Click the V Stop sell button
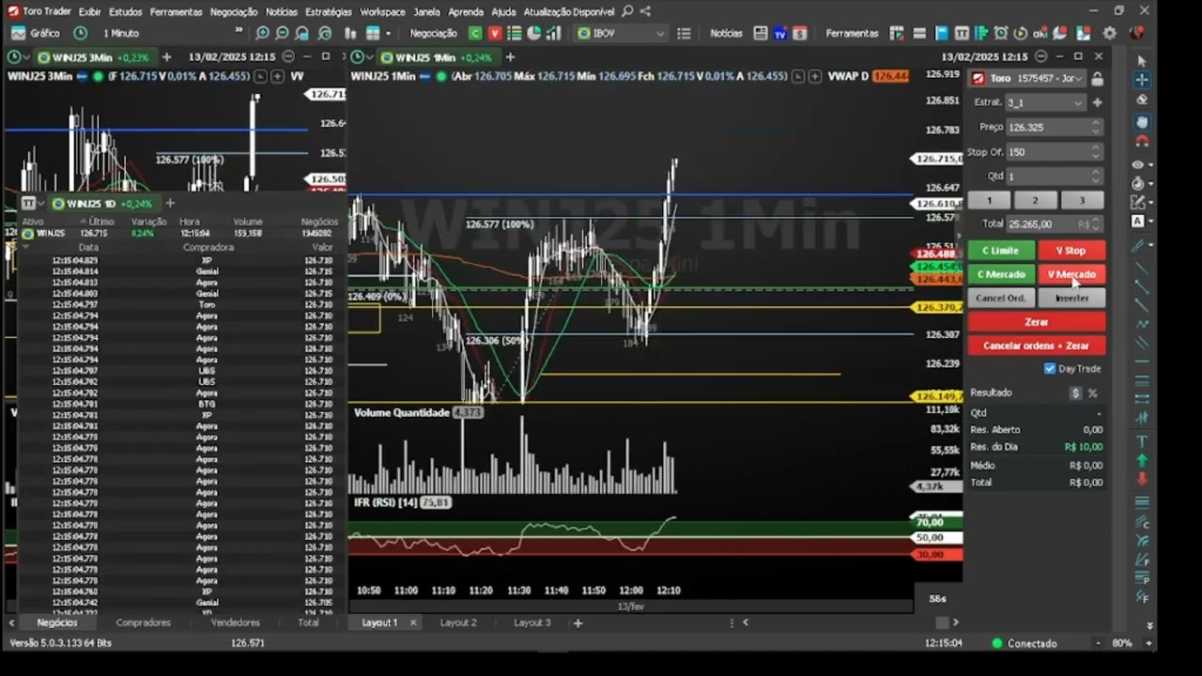 tap(1071, 251)
